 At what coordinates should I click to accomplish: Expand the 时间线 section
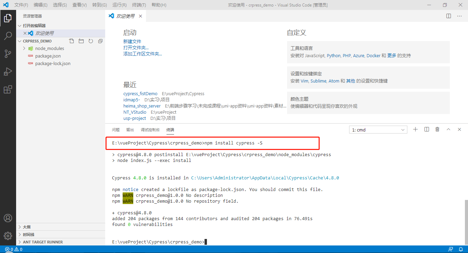pos(61,235)
